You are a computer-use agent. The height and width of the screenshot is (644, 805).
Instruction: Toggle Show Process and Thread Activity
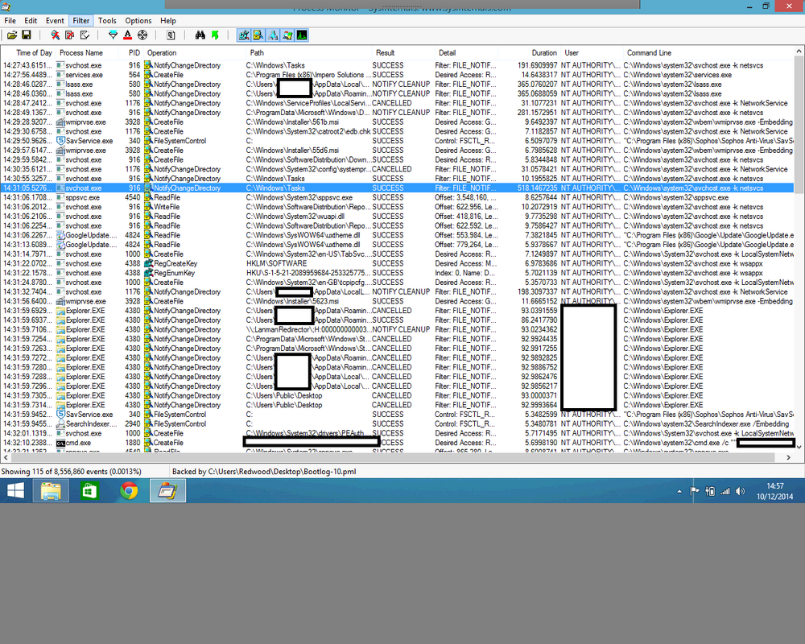tap(287, 35)
